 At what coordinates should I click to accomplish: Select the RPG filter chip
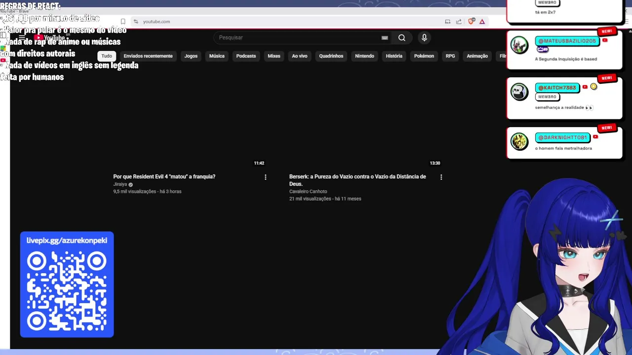(450, 56)
